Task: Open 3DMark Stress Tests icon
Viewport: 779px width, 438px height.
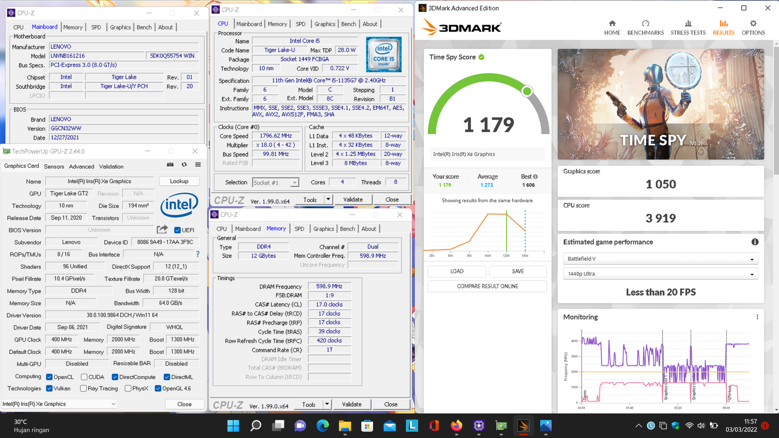Action: (x=688, y=24)
